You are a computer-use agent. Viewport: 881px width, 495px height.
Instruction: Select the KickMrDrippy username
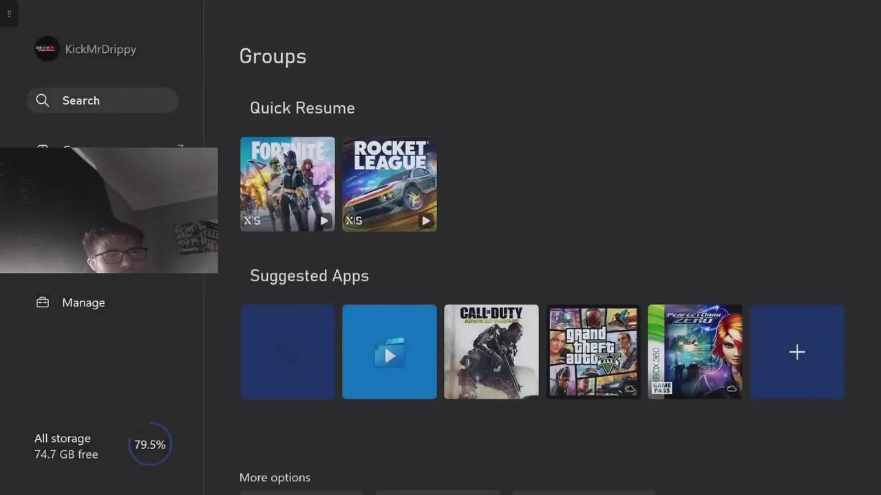pos(100,49)
